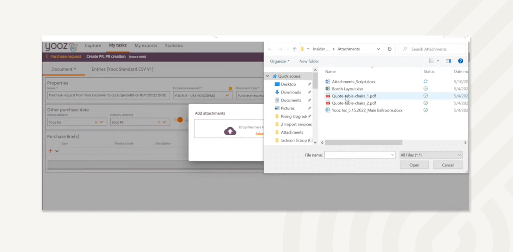The width and height of the screenshot is (513, 252).
Task: Clear the Billing address Yooz Inc
Action: (x=96, y=122)
